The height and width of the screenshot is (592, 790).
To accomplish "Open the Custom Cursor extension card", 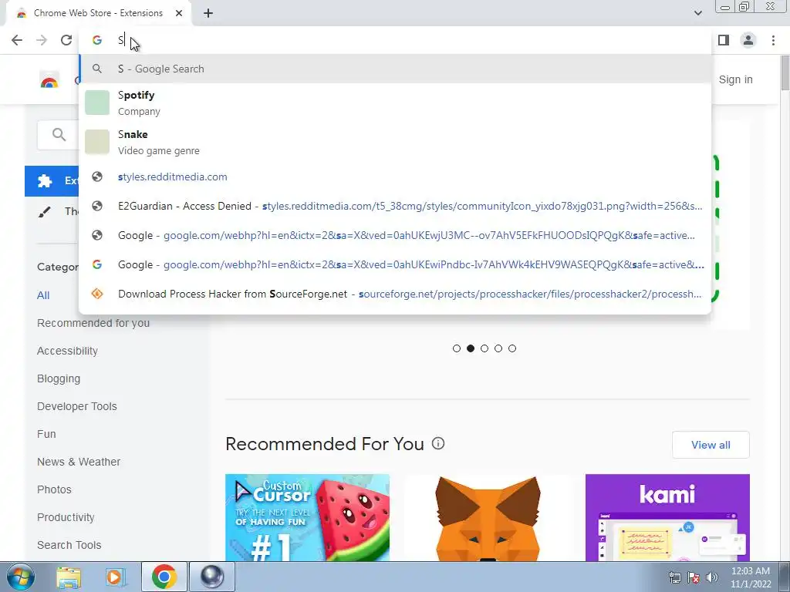I will [307, 517].
